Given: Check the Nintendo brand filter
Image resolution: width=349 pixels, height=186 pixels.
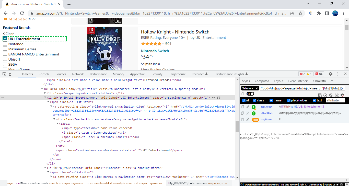Looking at the screenshot, I should coord(5,44).
